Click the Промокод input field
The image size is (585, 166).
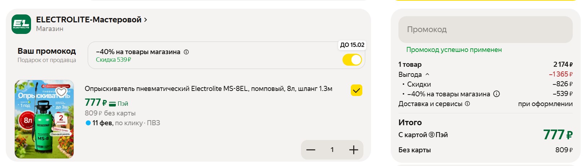point(485,30)
